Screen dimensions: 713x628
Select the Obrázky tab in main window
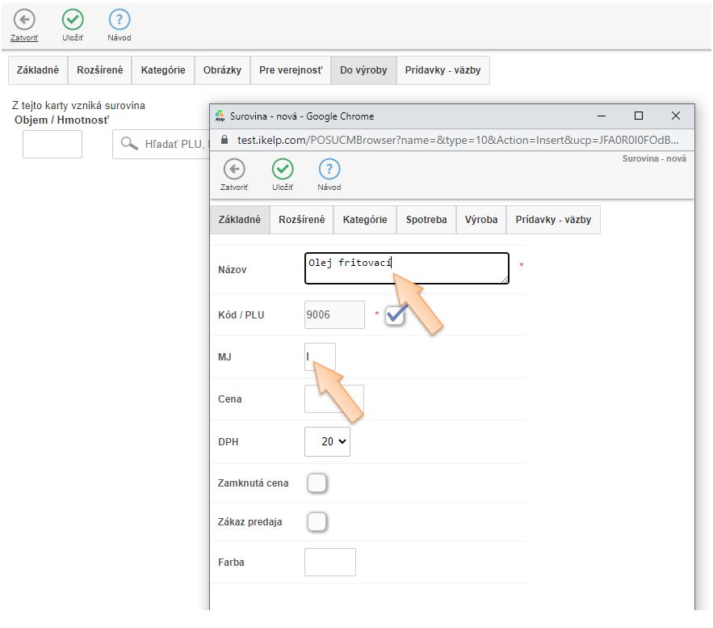pos(222,70)
